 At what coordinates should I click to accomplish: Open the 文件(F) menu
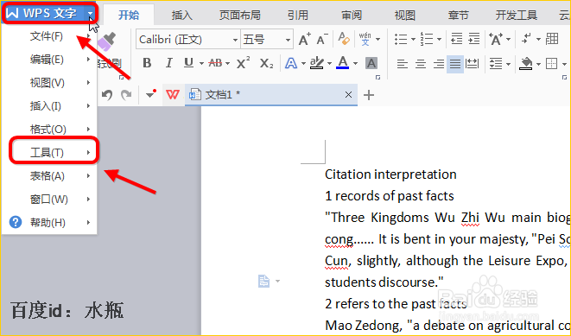tap(49, 36)
